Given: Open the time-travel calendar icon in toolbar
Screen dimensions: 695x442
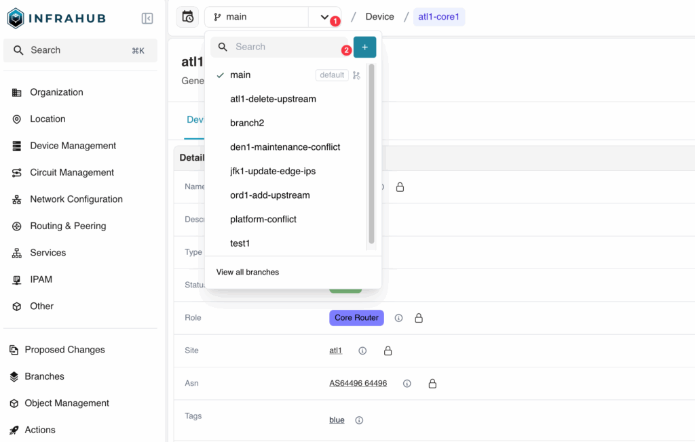Looking at the screenshot, I should 189,16.
